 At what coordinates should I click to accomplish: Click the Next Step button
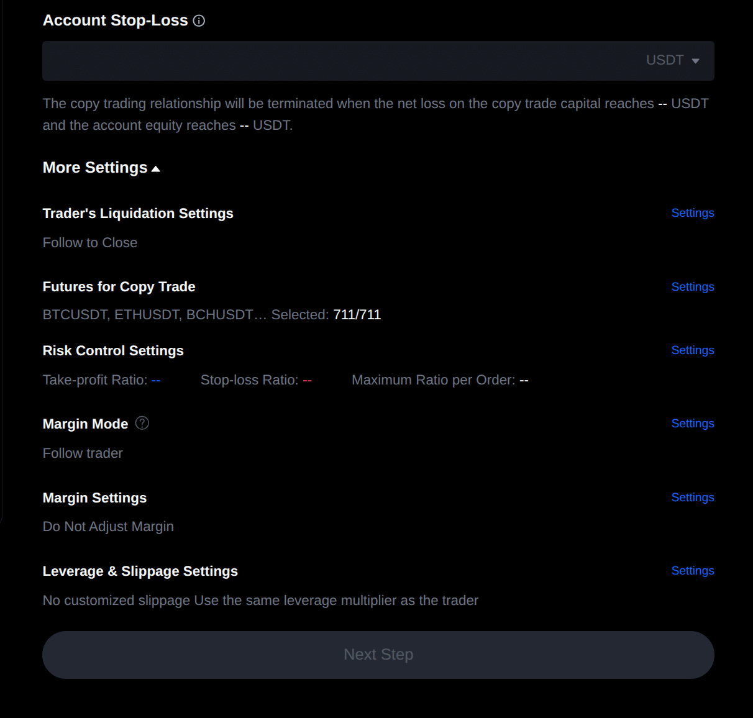coord(378,655)
